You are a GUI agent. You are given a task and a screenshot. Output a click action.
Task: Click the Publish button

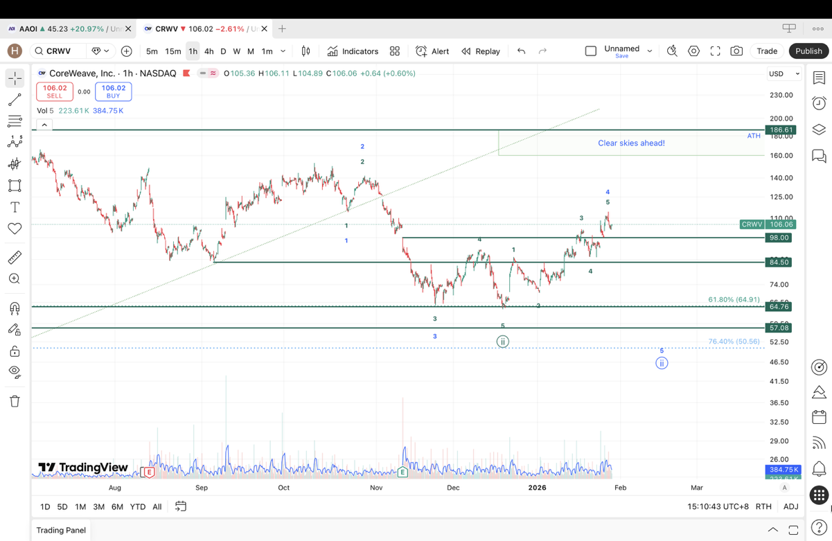coord(808,51)
